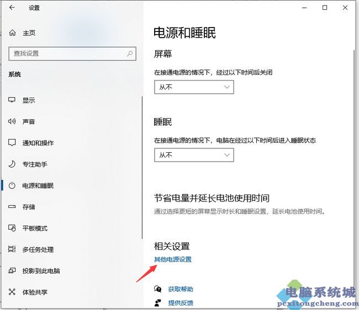359x310 pixels.
Task: Close the Settings window
Action: point(345,8)
